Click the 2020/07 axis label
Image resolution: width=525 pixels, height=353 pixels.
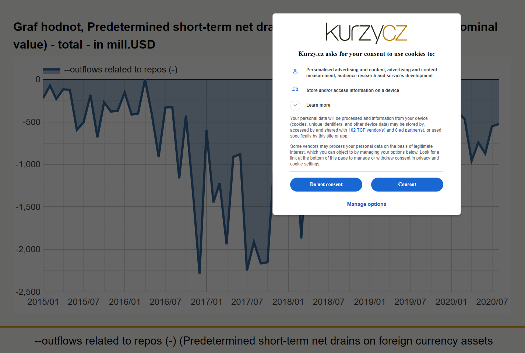point(492,302)
